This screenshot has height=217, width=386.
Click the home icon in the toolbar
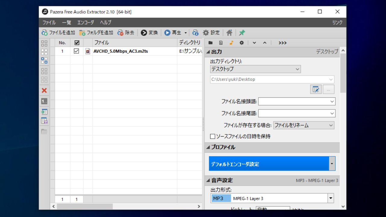pyautogui.click(x=229, y=33)
